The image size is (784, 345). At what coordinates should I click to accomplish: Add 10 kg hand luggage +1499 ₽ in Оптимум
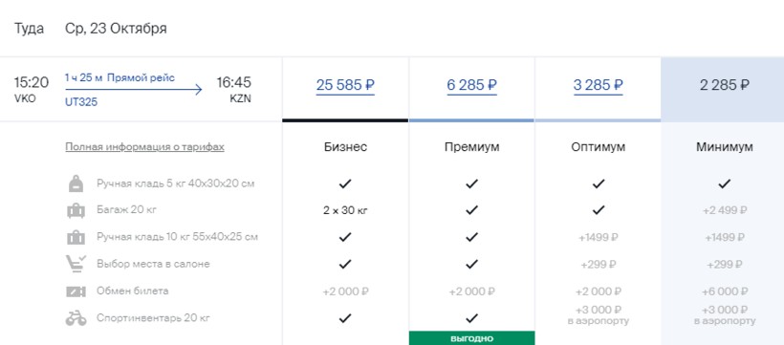coord(598,238)
